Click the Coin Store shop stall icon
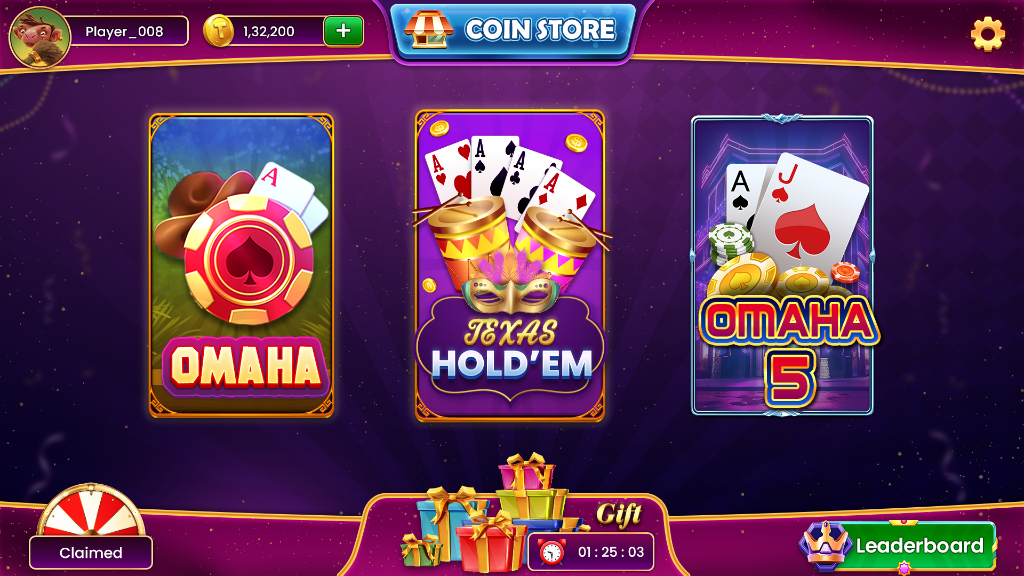 pos(428,30)
